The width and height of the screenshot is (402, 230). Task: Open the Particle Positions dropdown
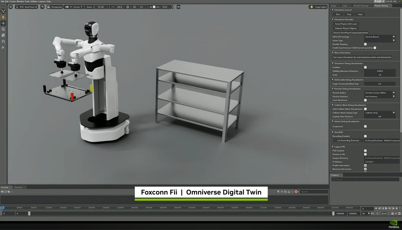[380, 97]
